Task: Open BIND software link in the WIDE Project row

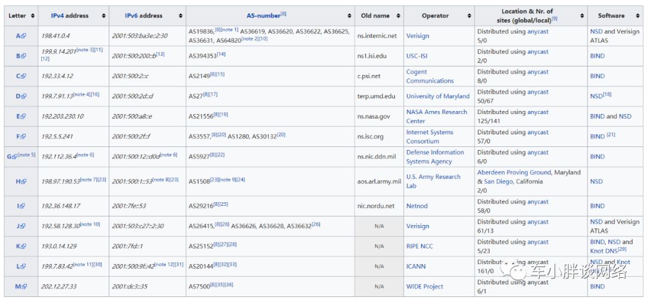Action: pos(597,287)
